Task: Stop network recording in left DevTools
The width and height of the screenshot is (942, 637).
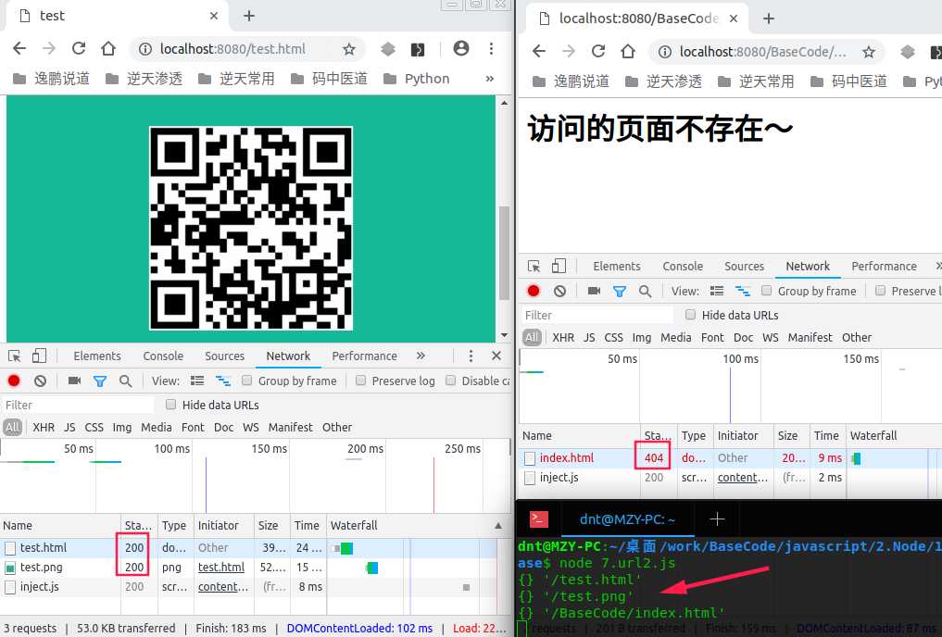Action: click(x=14, y=381)
